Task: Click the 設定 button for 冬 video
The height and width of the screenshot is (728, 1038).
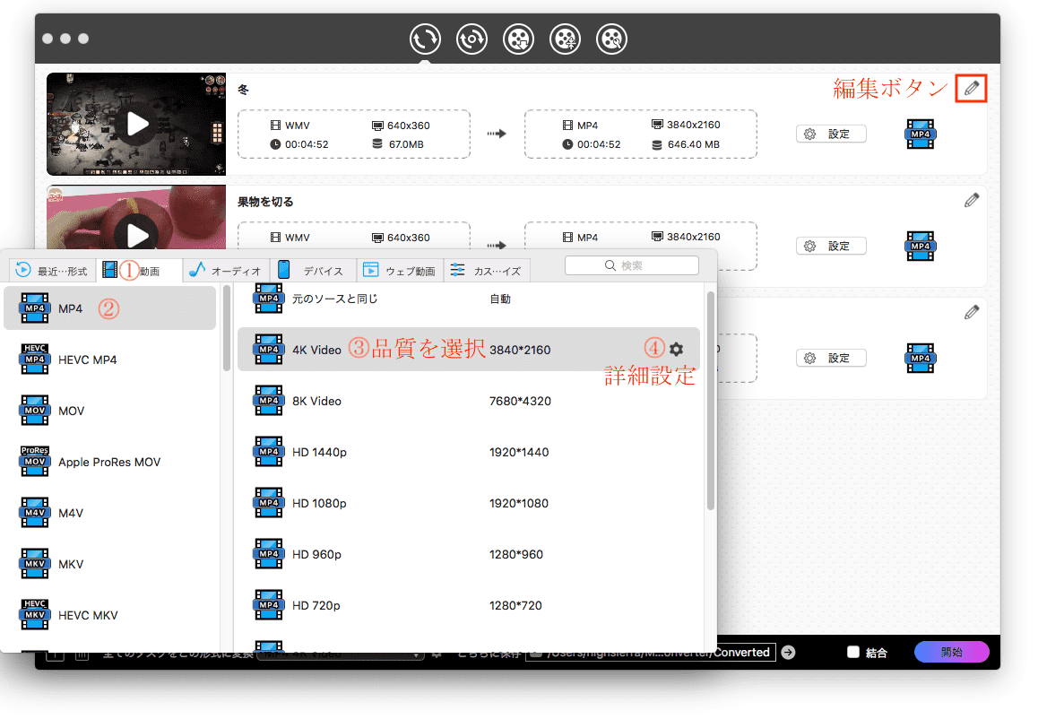Action: [830, 134]
